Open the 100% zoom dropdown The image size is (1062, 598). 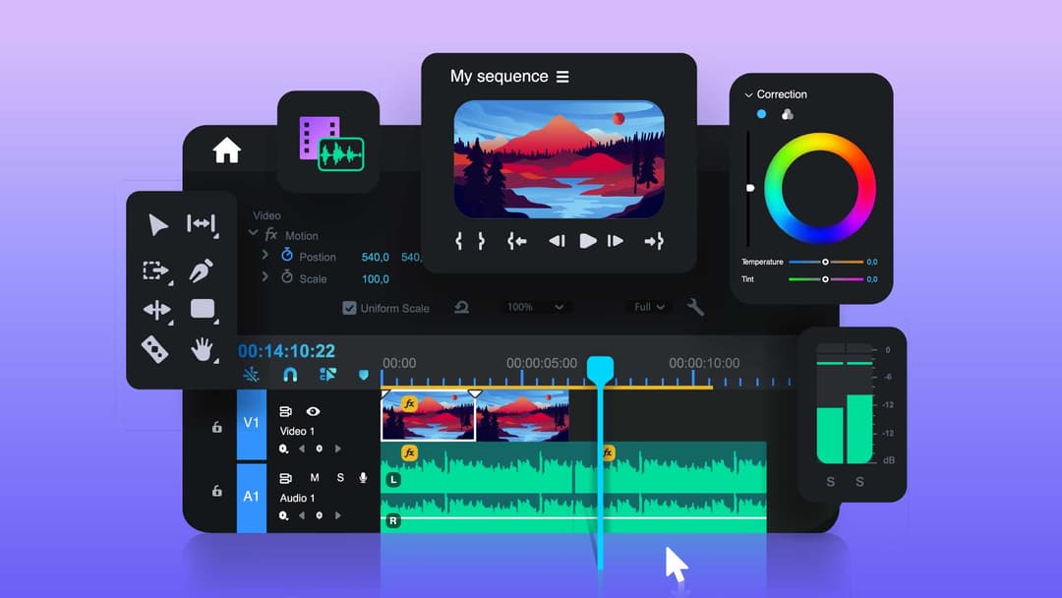535,307
